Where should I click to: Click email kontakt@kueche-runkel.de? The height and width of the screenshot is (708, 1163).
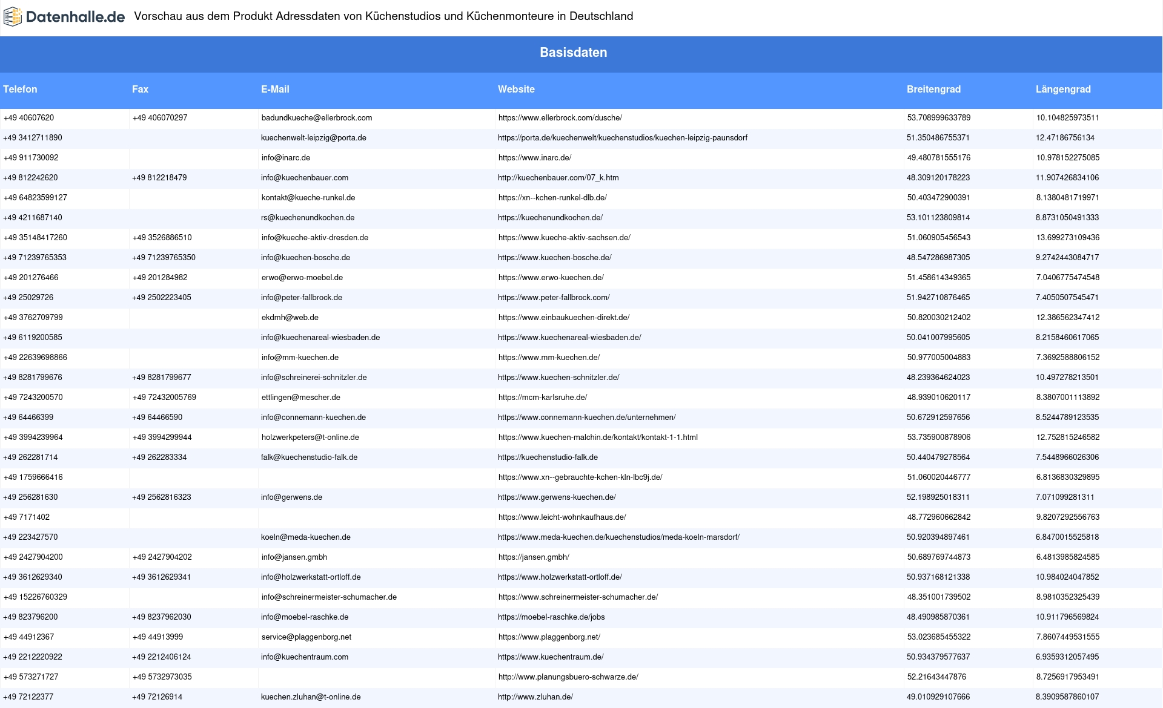pyautogui.click(x=308, y=198)
